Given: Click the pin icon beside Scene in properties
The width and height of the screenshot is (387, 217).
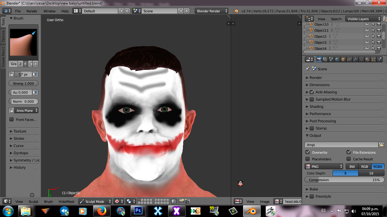Looking at the screenshot, I should pos(307,69).
